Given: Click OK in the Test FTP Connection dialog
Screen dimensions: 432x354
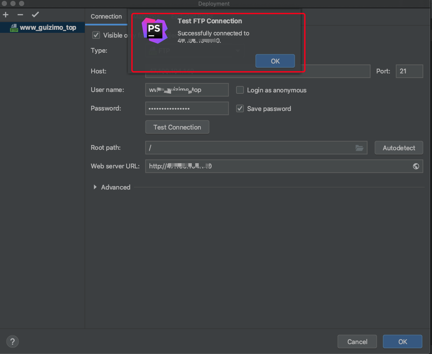Looking at the screenshot, I should pos(275,61).
